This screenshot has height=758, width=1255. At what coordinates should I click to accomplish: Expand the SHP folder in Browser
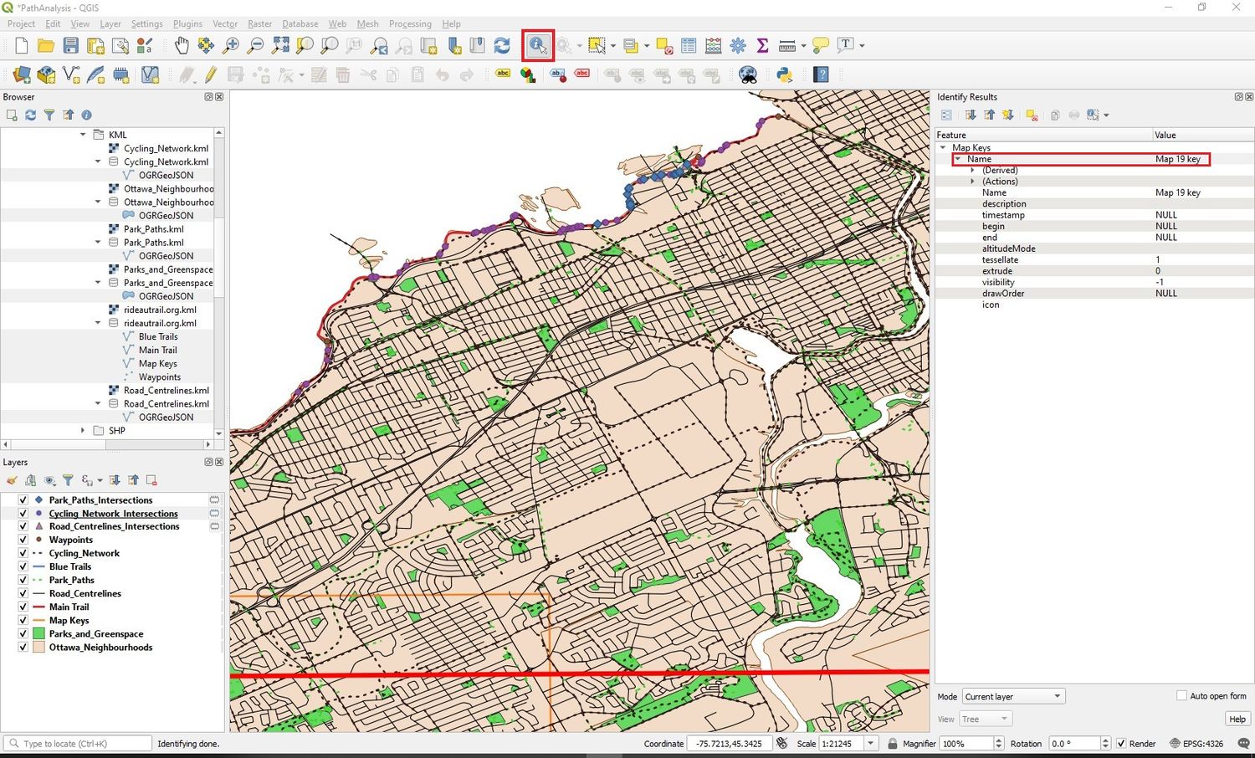tap(83, 430)
